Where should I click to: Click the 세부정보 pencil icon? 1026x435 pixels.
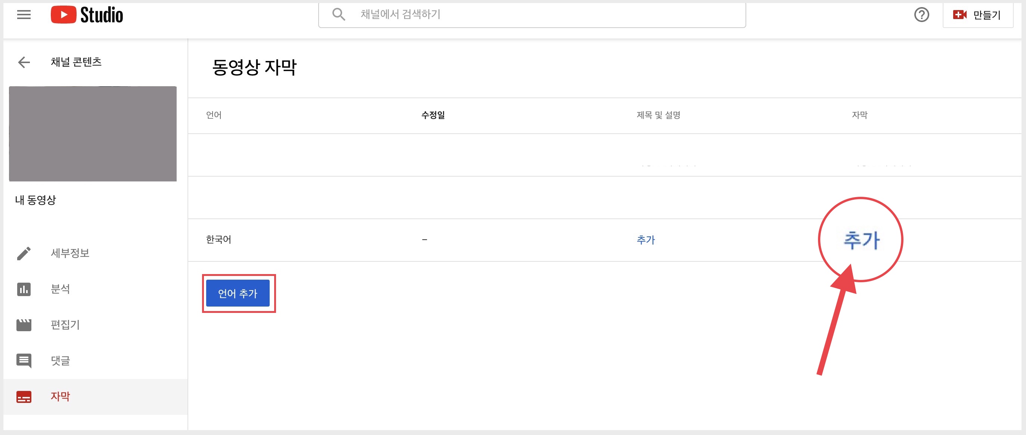(24, 254)
